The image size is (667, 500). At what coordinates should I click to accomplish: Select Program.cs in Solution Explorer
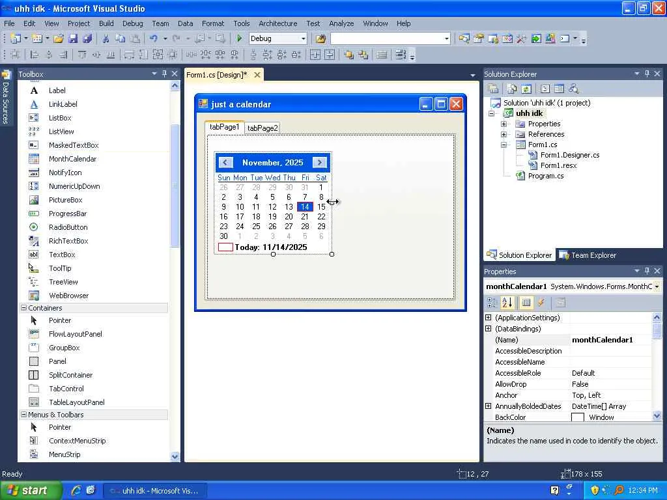coord(545,176)
